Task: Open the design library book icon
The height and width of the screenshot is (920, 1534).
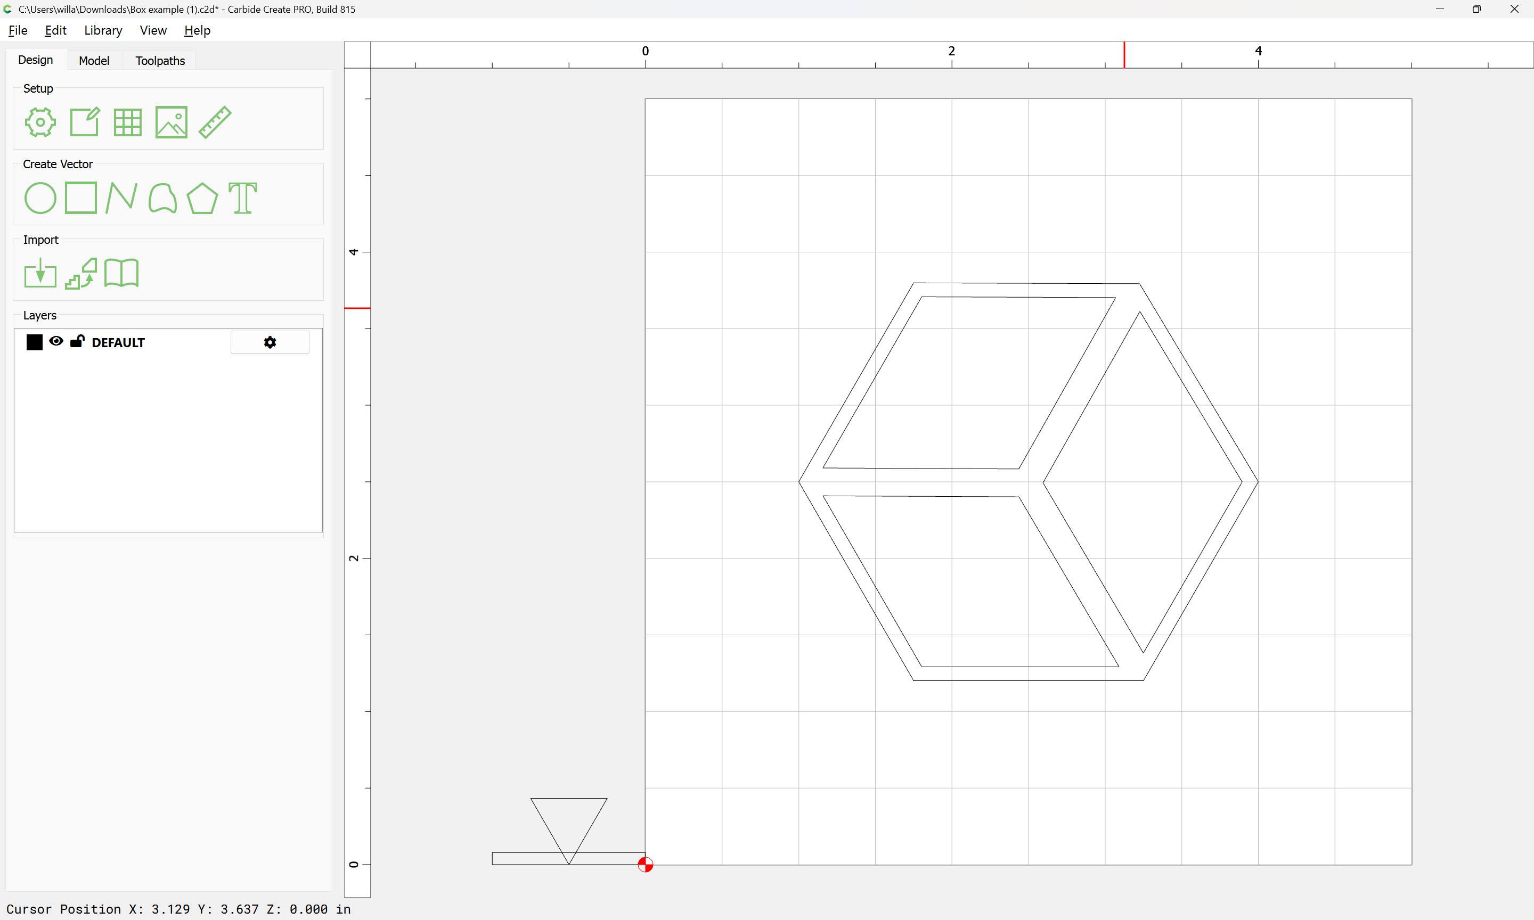Action: 121,273
